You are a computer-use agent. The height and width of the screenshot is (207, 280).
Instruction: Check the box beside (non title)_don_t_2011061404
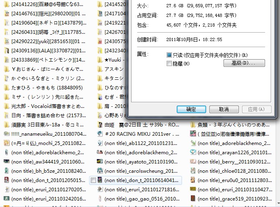[93, 180]
